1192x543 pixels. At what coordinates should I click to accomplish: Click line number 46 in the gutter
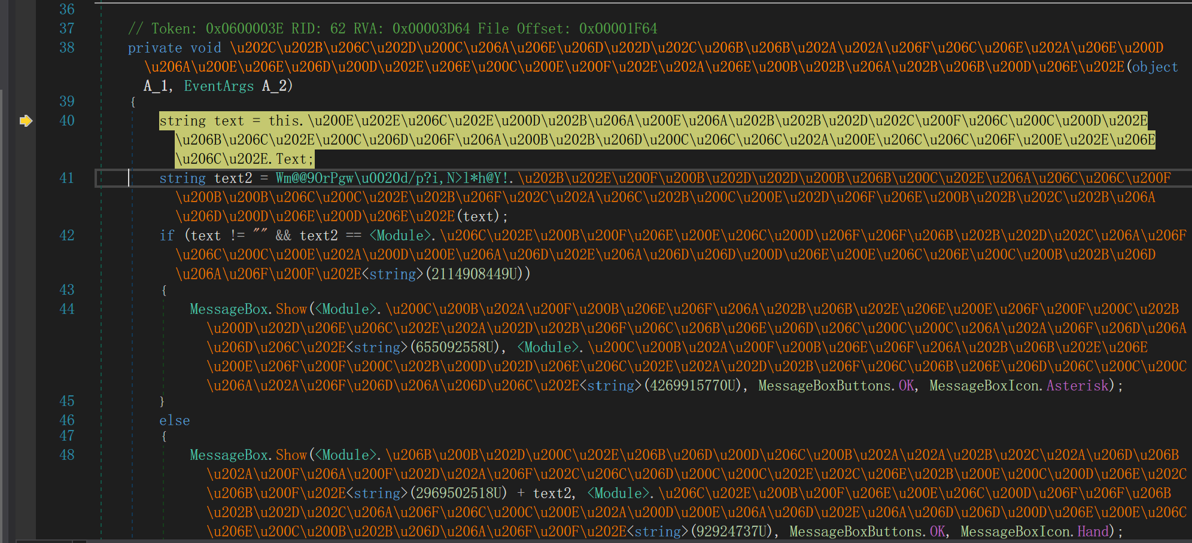point(67,420)
